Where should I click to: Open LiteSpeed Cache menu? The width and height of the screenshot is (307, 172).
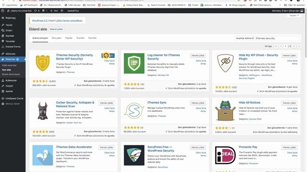[x=14, y=98]
